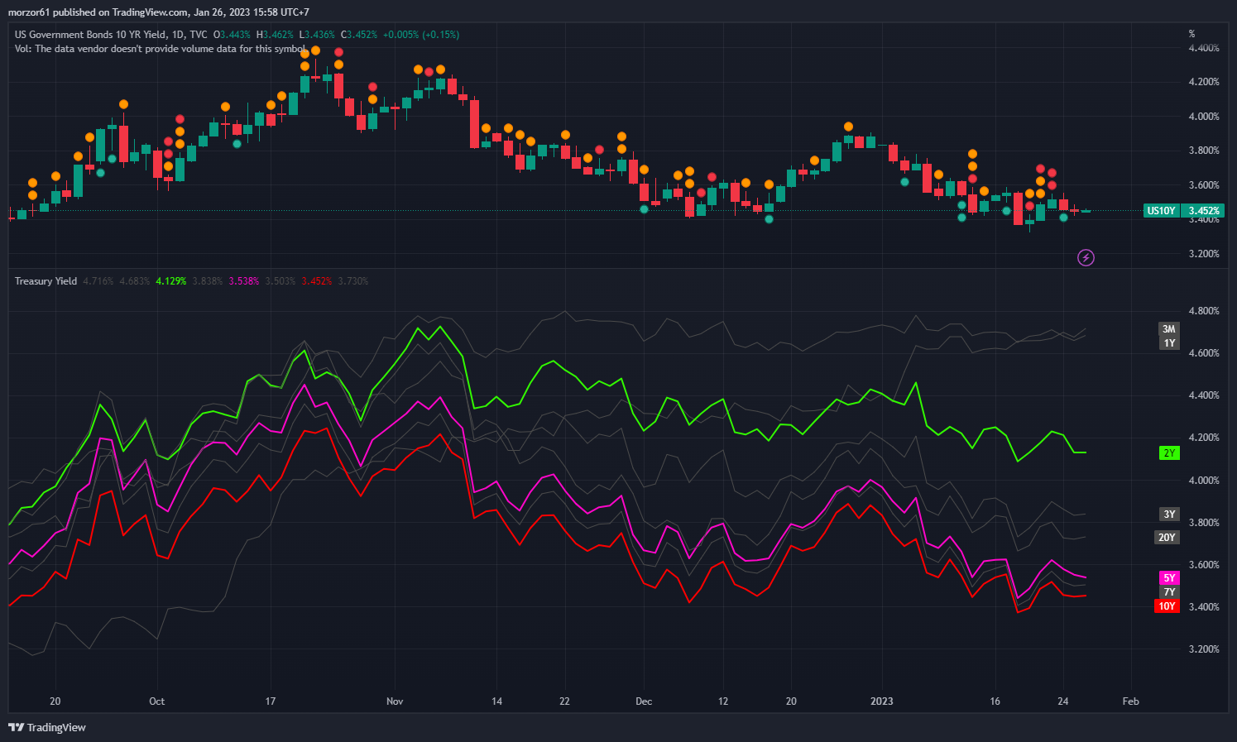Screen dimensions: 1237x742
Task: Click the Dec label on time axis
Action: 644,701
